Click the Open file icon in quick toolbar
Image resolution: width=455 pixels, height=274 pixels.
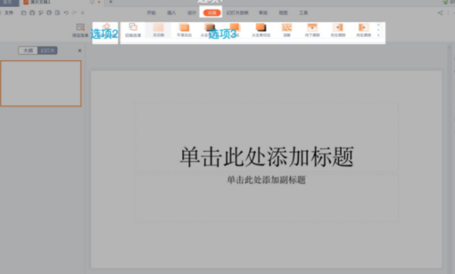click(24, 13)
